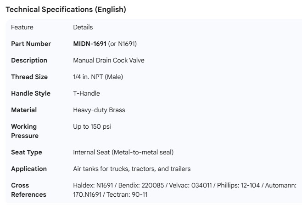Select the Part Number row label
The height and width of the screenshot is (205, 302).
[x=31, y=44]
